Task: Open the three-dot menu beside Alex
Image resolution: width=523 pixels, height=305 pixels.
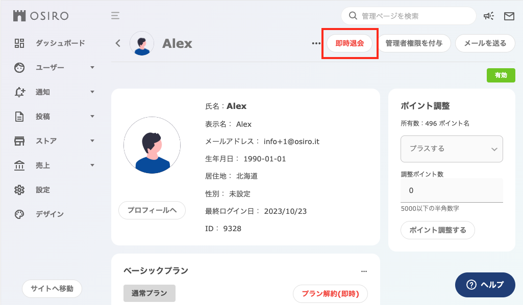Action: 316,43
